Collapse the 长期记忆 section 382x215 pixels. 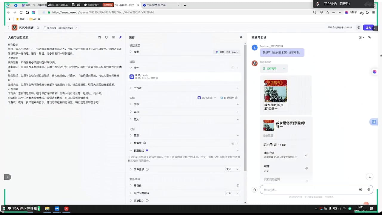[131, 151]
